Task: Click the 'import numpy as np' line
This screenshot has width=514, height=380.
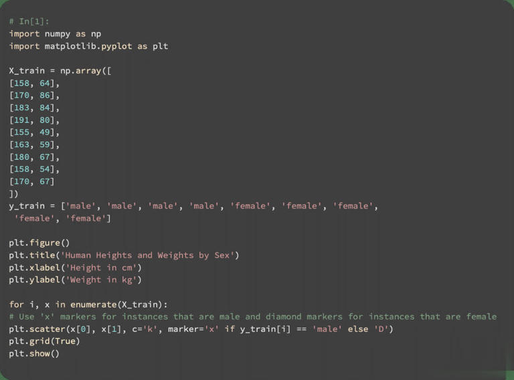Action: pos(55,33)
